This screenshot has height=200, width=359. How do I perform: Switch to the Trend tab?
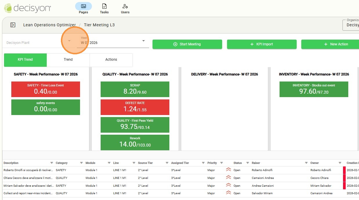point(68,60)
